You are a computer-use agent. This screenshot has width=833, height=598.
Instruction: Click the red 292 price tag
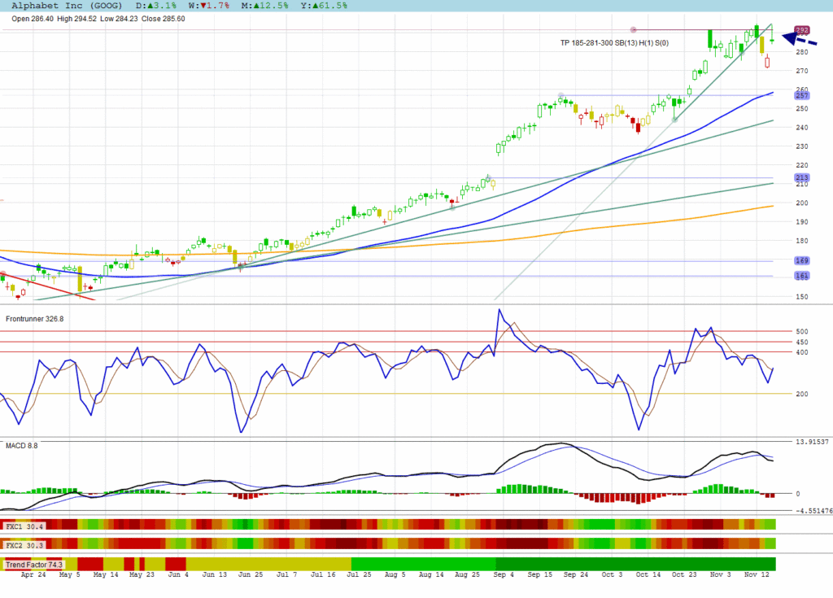coord(801,30)
